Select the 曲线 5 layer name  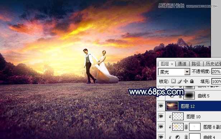[203, 96]
